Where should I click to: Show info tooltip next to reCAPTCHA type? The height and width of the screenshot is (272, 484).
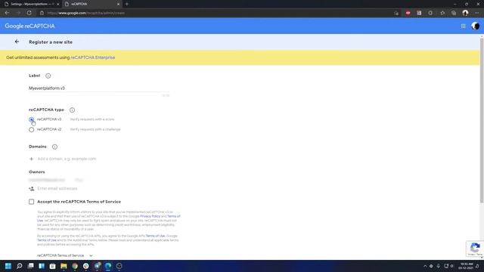72,110
